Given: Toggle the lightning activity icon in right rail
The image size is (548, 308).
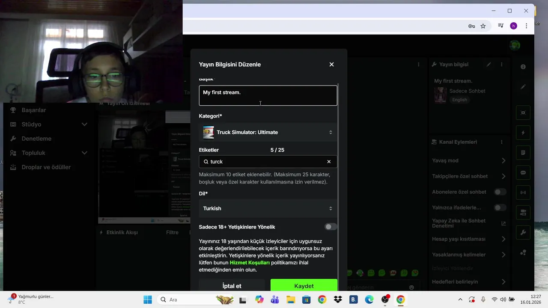Looking at the screenshot, I should pyautogui.click(x=523, y=133).
